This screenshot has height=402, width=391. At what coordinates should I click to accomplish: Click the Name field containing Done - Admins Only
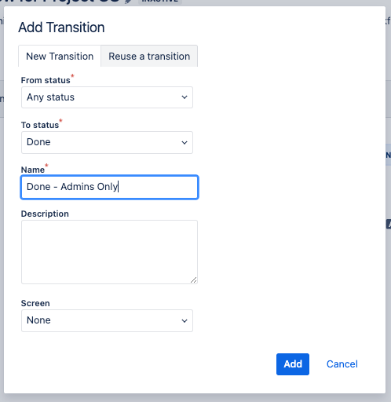point(109,187)
